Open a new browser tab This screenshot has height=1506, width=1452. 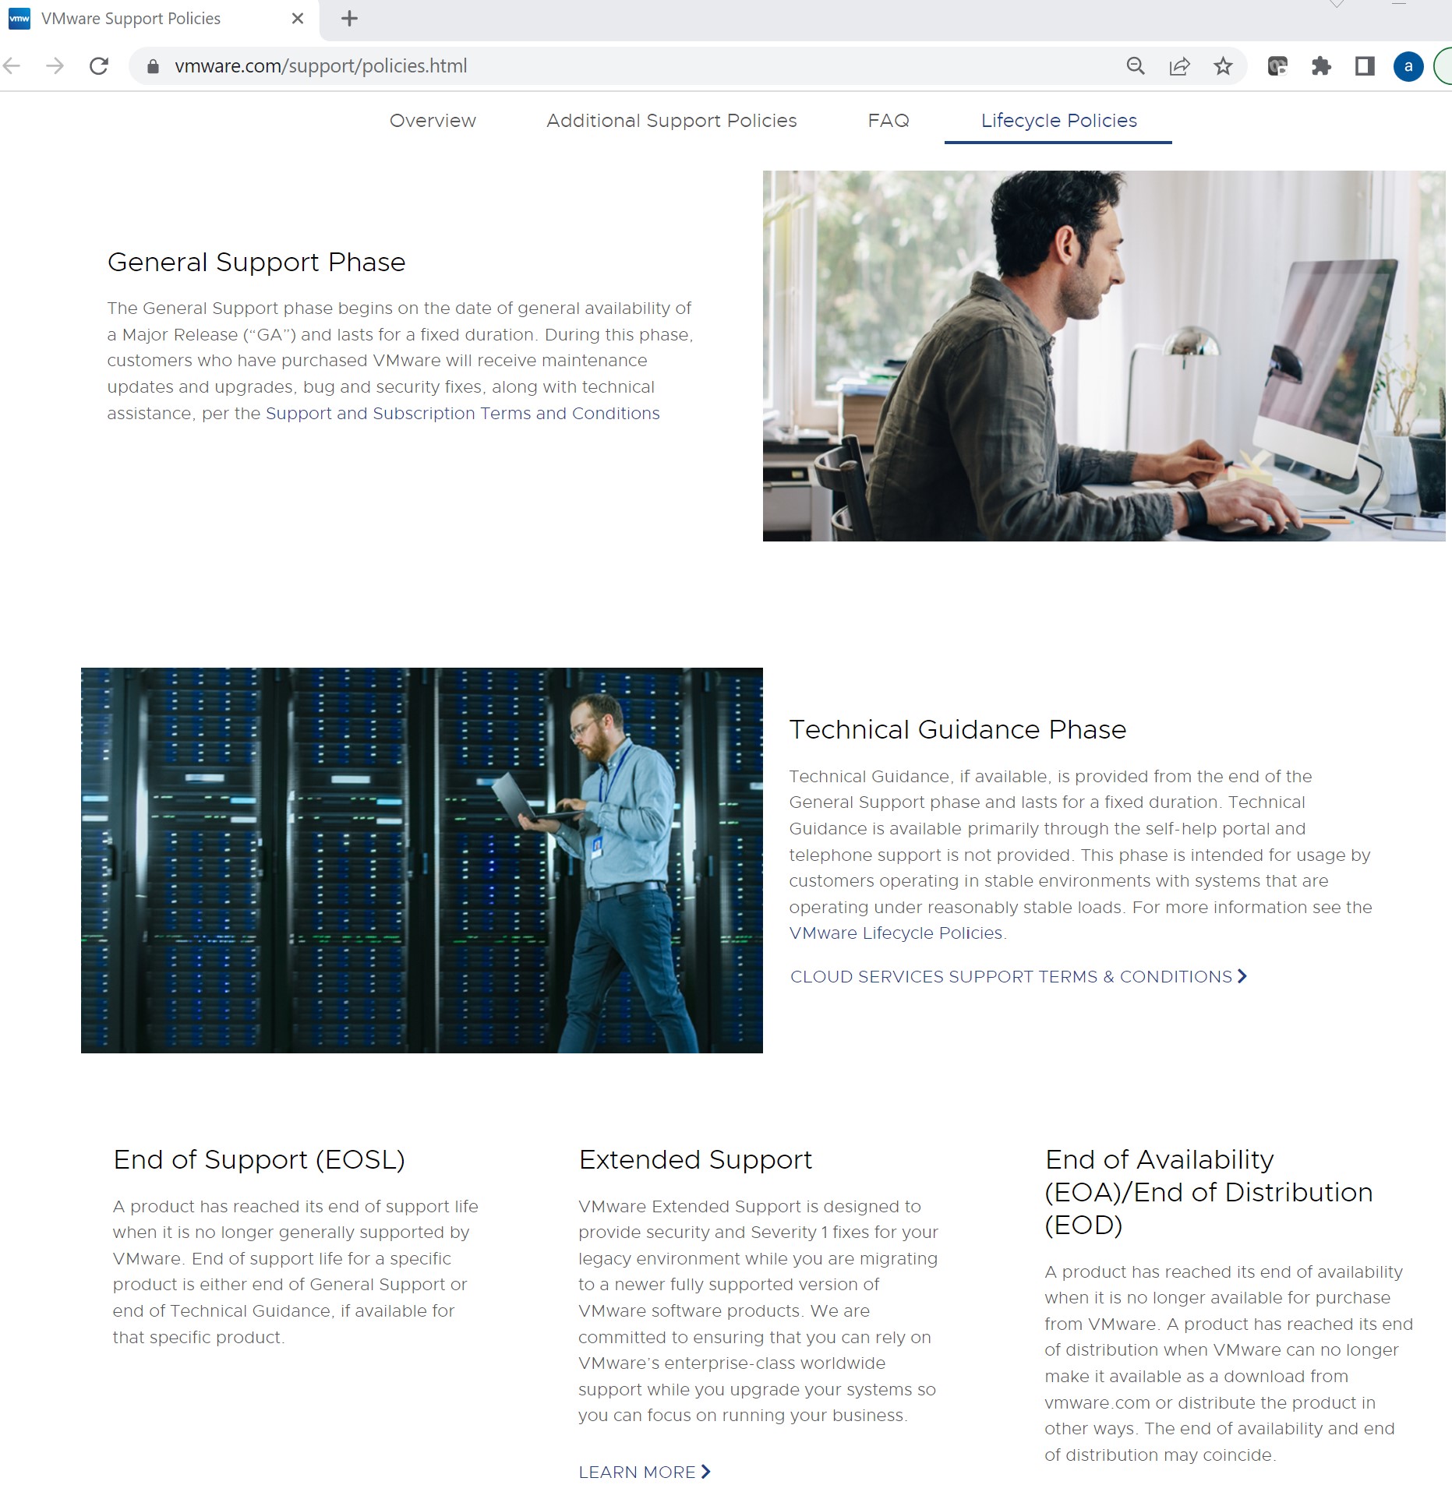click(x=350, y=19)
